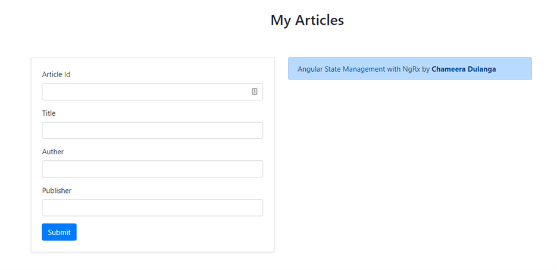Click the "Article Id" field label
Image resolution: width=557 pixels, height=270 pixels.
coord(56,74)
